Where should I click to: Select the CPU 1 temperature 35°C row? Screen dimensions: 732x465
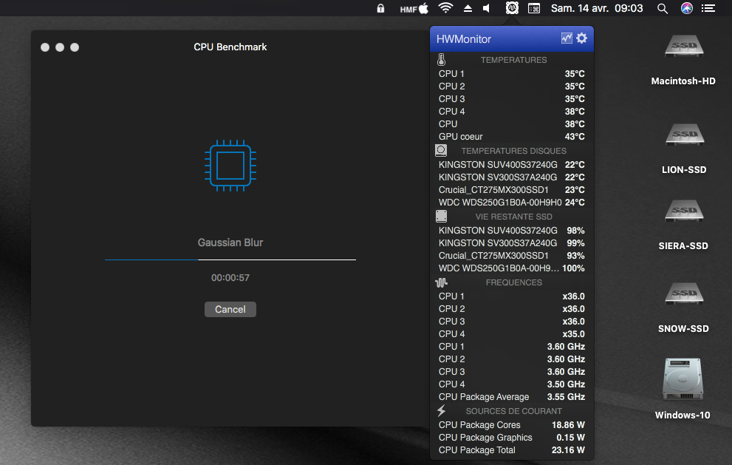(x=512, y=73)
